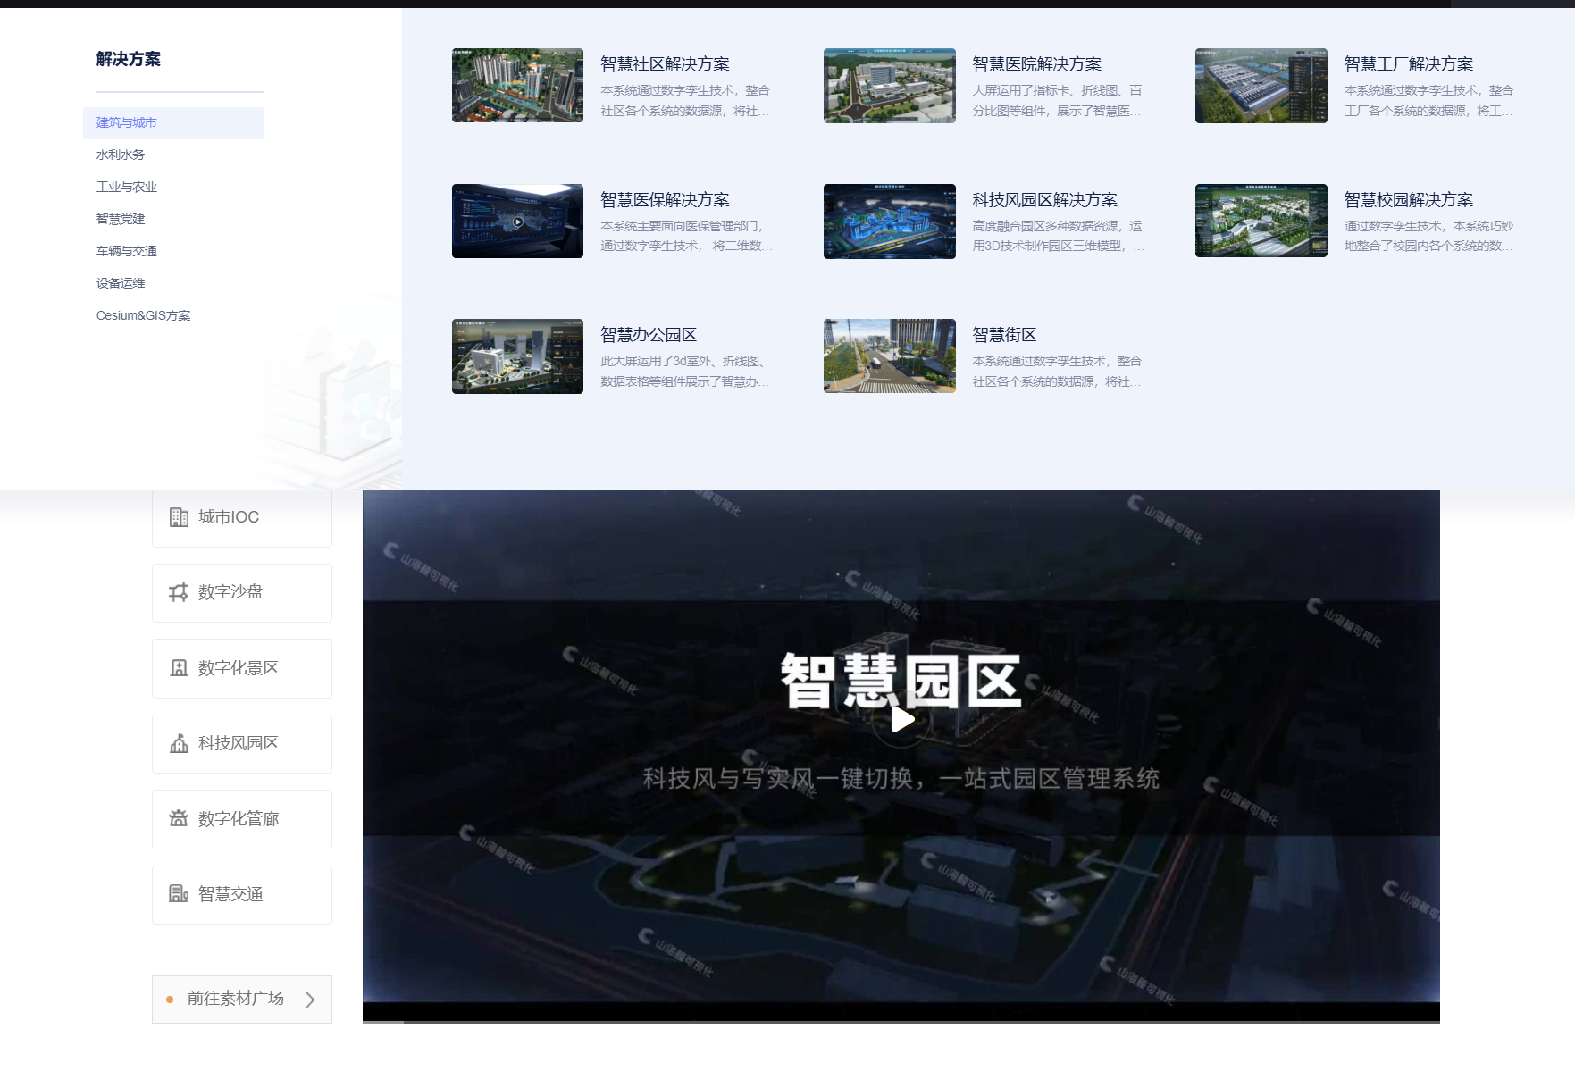1575x1071 pixels.
Task: Go to 前往素材广场 button
Action: click(x=242, y=999)
